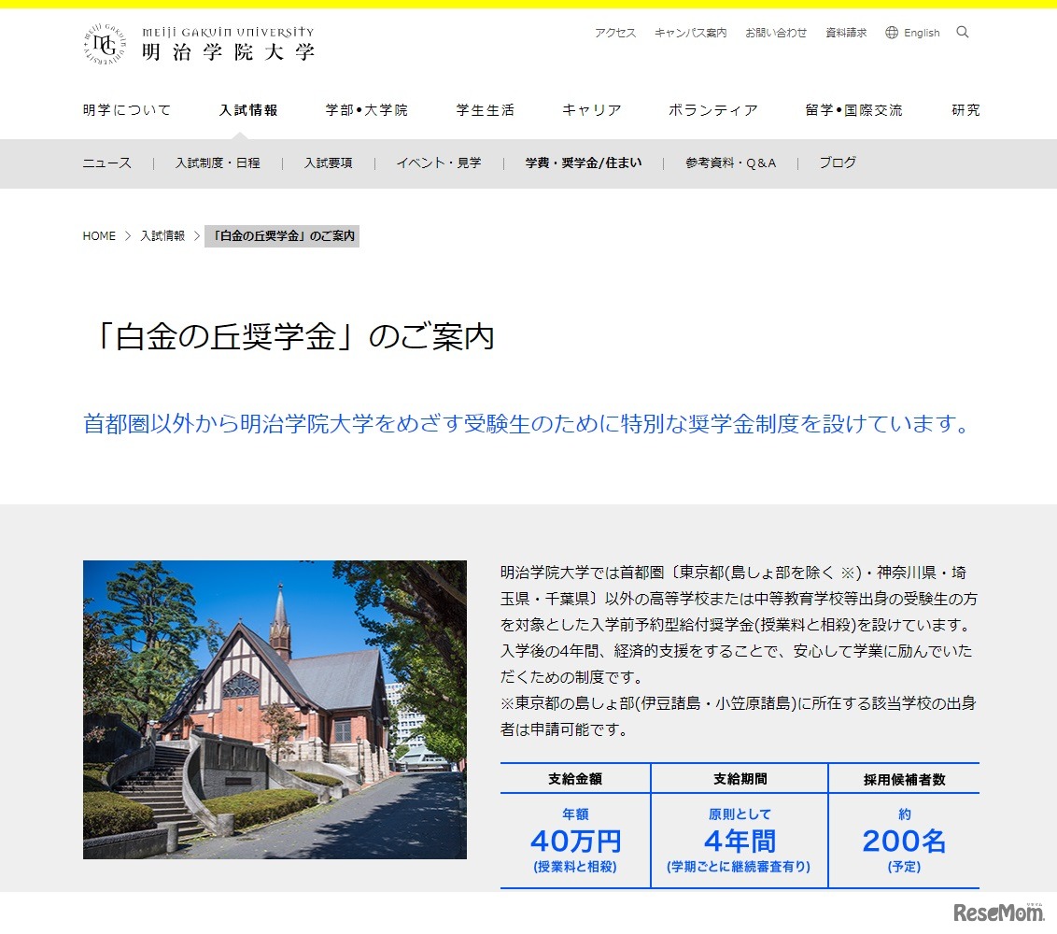Viewport: 1057px width, 934px height.
Task: Open the キャリア career menu
Action: point(589,109)
